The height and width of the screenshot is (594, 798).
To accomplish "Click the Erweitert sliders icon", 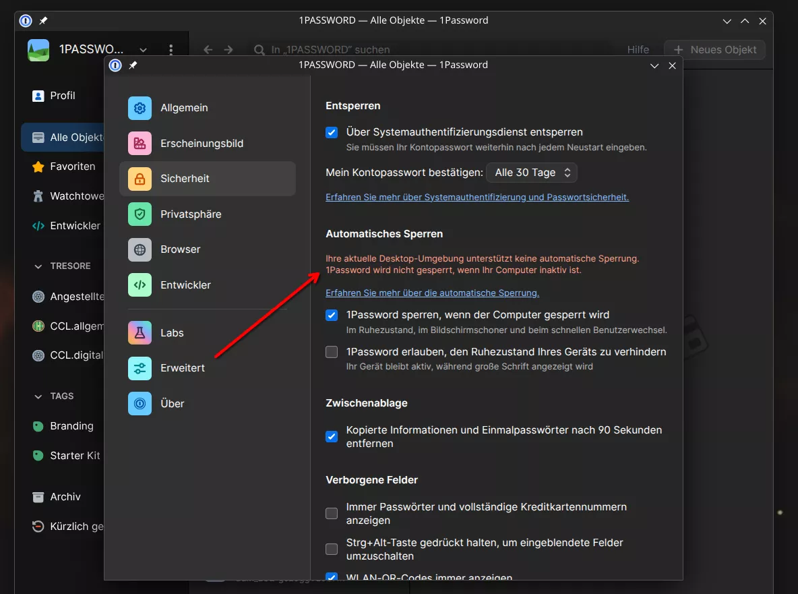I will point(140,368).
